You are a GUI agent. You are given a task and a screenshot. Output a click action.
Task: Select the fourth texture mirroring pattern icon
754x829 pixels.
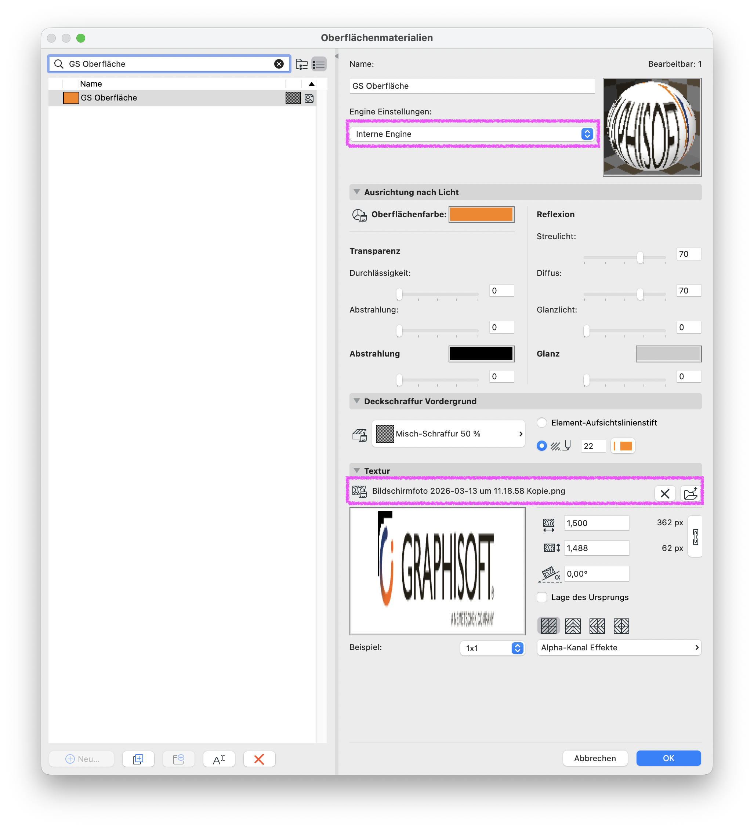coord(621,626)
